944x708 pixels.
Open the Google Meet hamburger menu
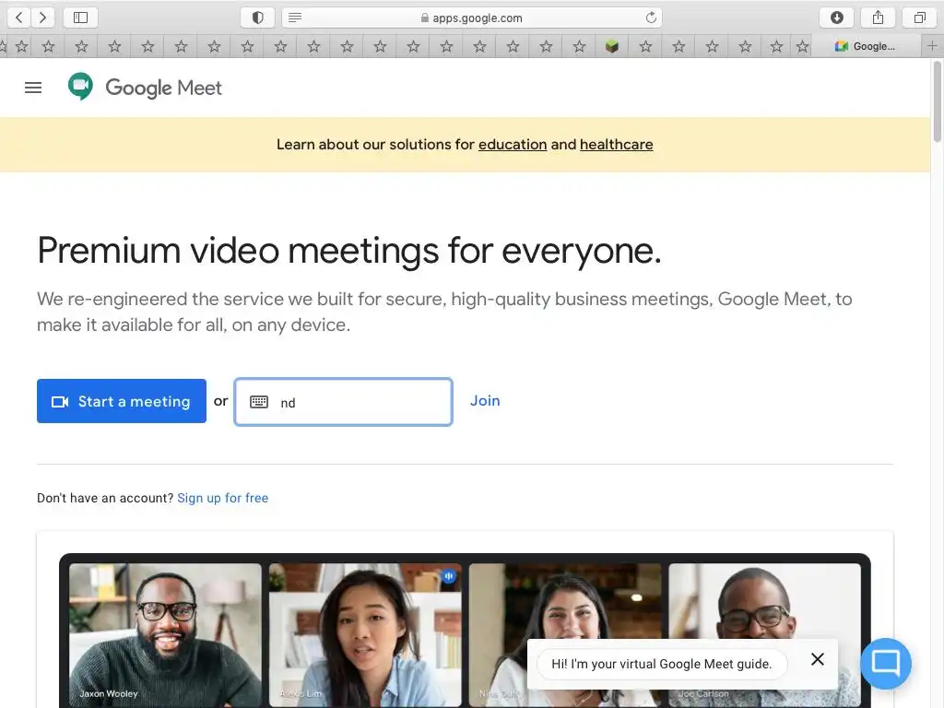(x=33, y=88)
